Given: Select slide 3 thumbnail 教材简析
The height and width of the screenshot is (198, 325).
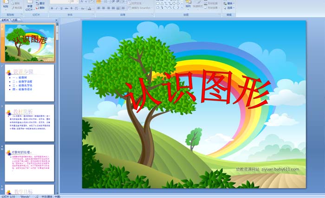Looking at the screenshot, I should [29, 123].
